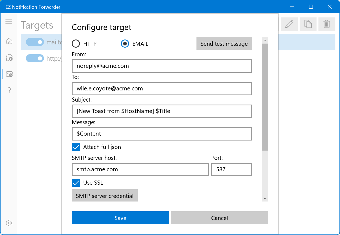Select the forwarding targets sidebar icon
Screen dimensions: 340x235
(x=9, y=74)
